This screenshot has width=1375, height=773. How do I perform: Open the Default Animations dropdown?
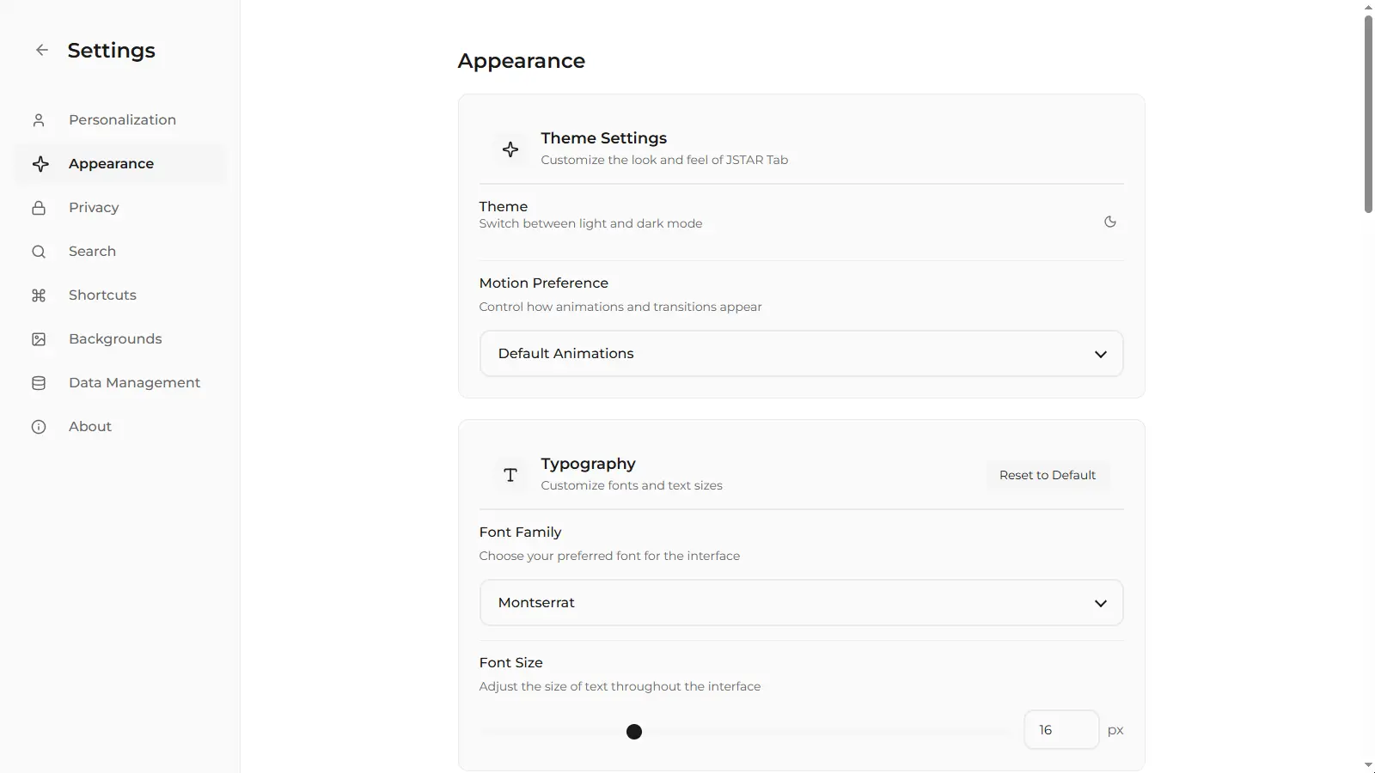point(801,354)
